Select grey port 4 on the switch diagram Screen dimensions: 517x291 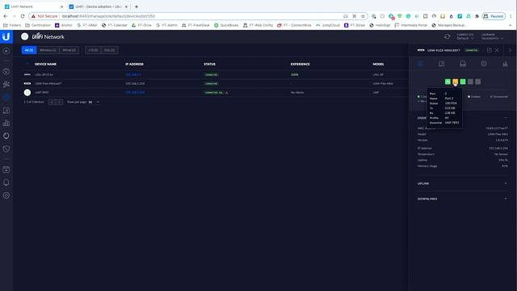coord(470,82)
